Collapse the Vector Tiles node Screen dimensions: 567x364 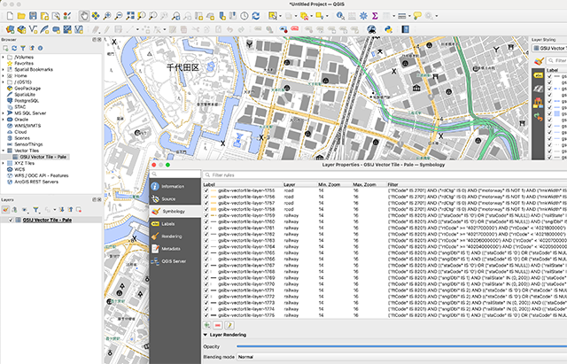(4, 151)
